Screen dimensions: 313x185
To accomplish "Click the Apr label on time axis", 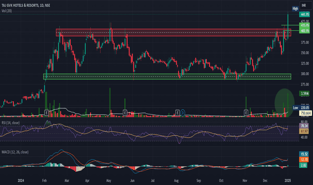I will pyautogui.click(x=87, y=181).
